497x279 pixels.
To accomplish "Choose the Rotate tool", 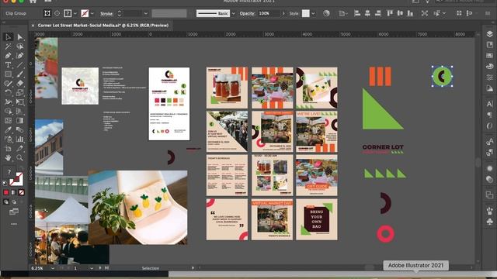I will pyautogui.click(x=8, y=93).
